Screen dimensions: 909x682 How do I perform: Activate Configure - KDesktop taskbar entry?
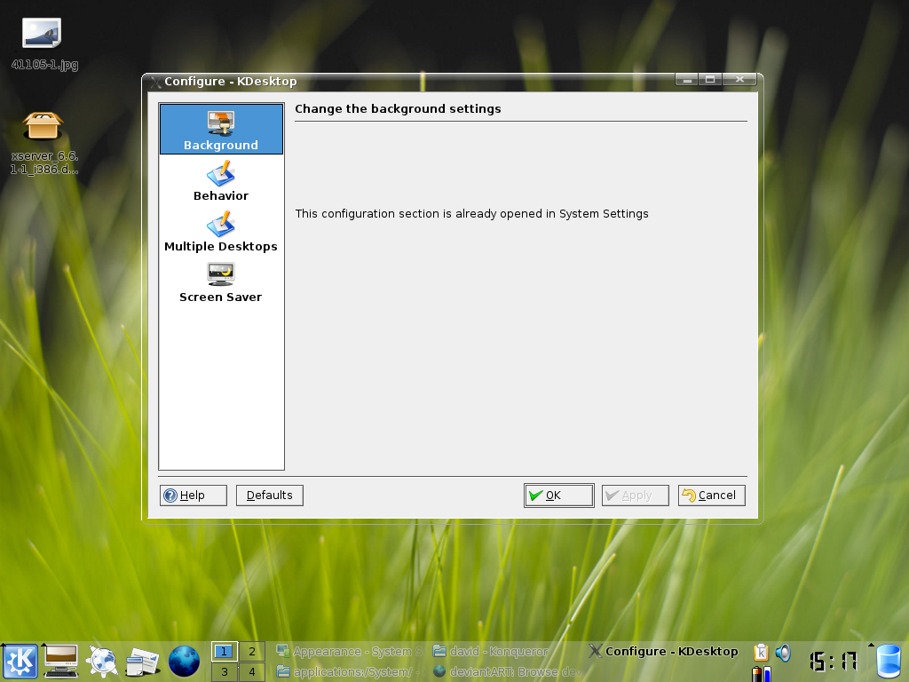coord(664,651)
